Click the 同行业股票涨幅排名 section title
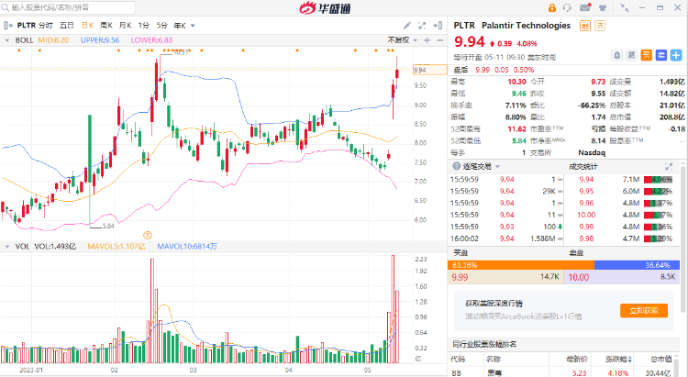This screenshot has height=377, width=688. click(x=484, y=344)
